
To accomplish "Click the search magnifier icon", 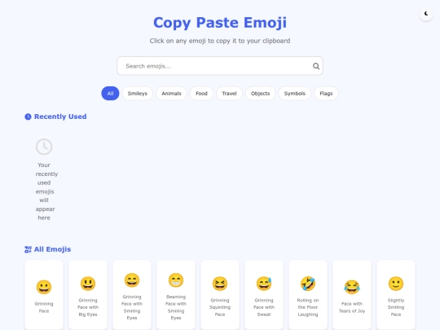I will point(316,66).
